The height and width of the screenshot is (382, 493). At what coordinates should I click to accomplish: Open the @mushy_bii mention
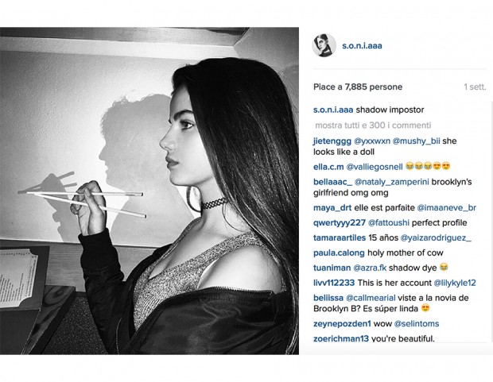(416, 141)
